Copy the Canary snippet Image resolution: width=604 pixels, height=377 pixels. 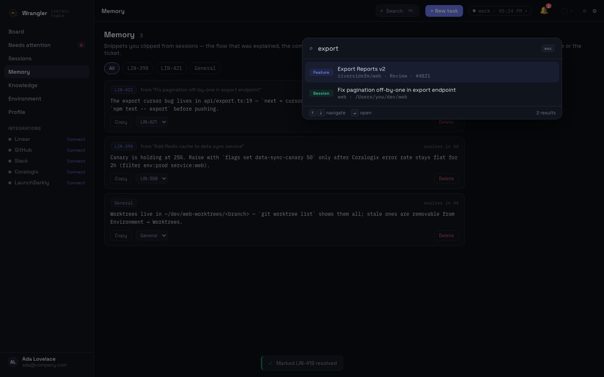(121, 178)
